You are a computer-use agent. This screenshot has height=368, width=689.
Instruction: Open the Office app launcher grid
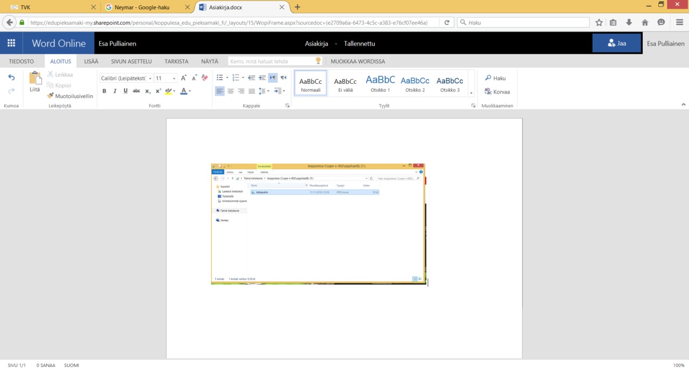[11, 44]
